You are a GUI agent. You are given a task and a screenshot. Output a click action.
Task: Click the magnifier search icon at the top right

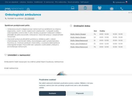(114, 2)
